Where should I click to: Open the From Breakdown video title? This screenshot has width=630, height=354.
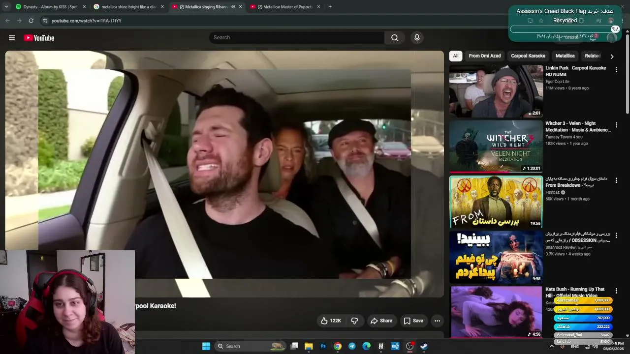pos(576,182)
